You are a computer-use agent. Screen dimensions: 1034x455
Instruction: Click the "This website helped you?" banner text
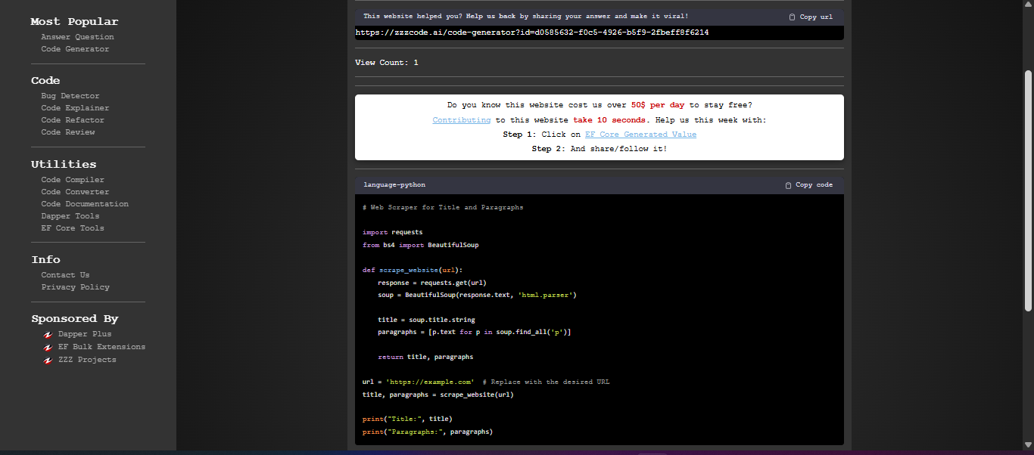tap(526, 16)
